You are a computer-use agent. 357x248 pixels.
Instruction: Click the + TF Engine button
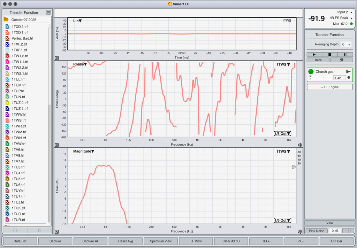(x=329, y=87)
